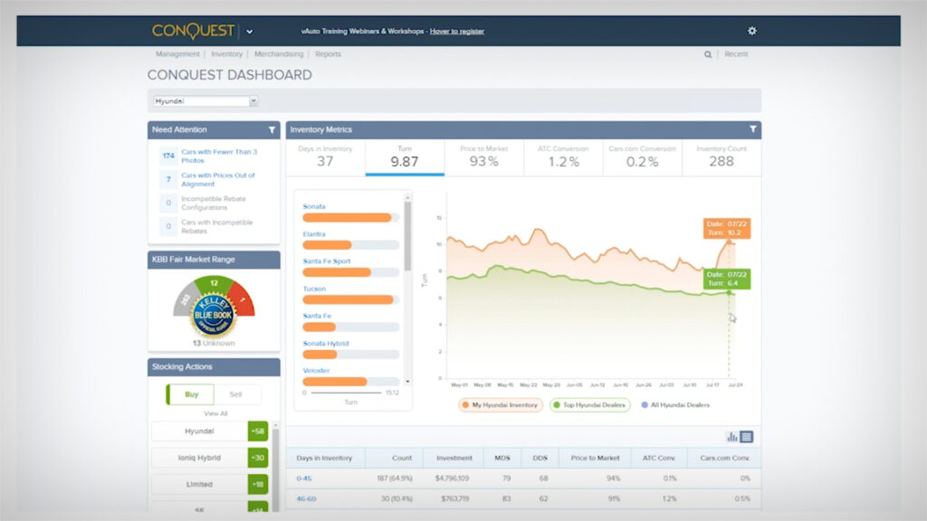The height and width of the screenshot is (521, 927).
Task: Click the +18 badge for Limited
Action: click(x=258, y=485)
